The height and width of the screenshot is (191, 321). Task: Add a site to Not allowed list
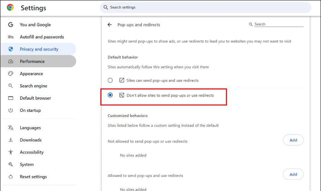(x=293, y=140)
